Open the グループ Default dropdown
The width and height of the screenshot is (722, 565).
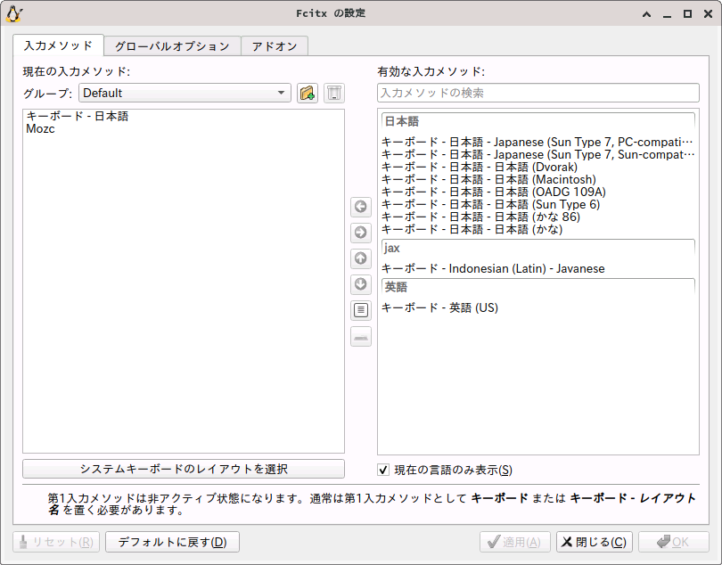point(185,93)
